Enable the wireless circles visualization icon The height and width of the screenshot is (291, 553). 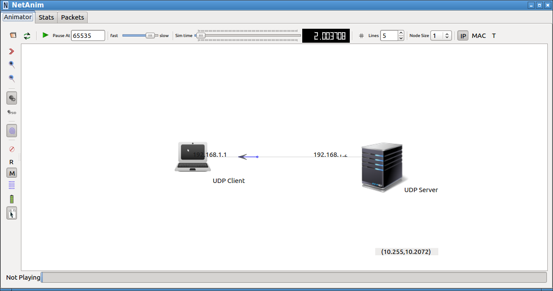[x=11, y=130]
